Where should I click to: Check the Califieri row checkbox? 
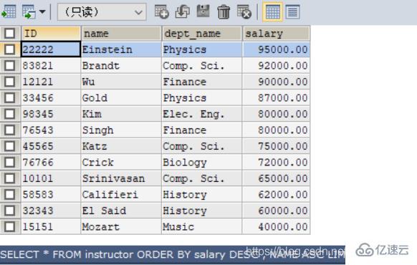(10, 195)
